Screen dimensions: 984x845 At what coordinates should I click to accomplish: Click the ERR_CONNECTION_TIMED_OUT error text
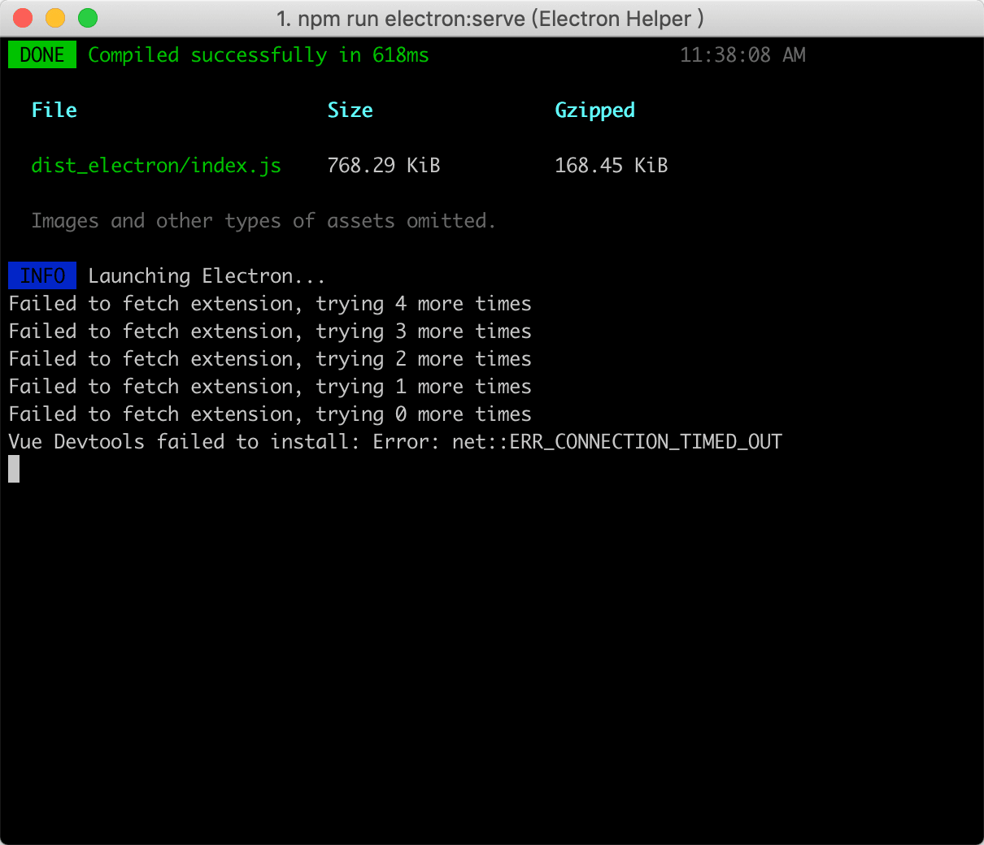pos(645,442)
